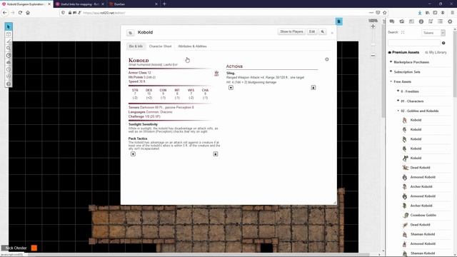Switch to the DunGen browser tab
457x257 pixels.
[x=133, y=4]
